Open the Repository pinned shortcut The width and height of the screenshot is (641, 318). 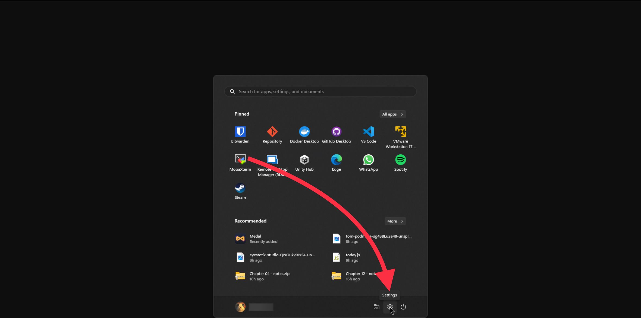(x=272, y=134)
